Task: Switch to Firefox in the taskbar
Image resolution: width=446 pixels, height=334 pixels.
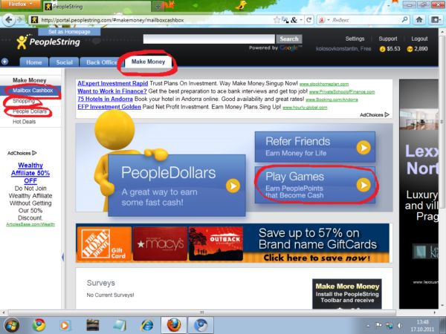Action: 174,325
